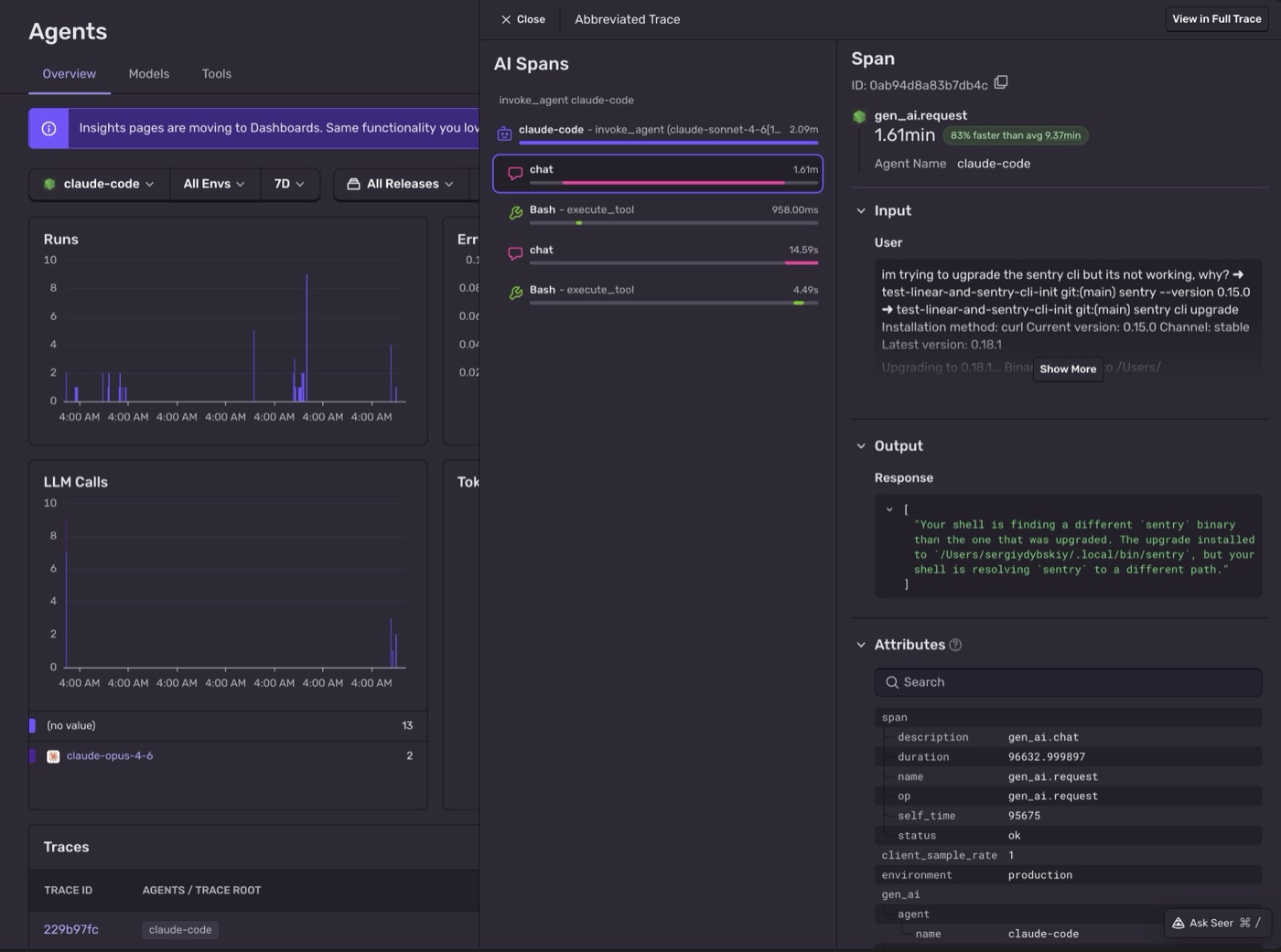Click the green hexagon icon beside gen_ai.request
The width and height of the screenshot is (1281, 952).
(858, 116)
